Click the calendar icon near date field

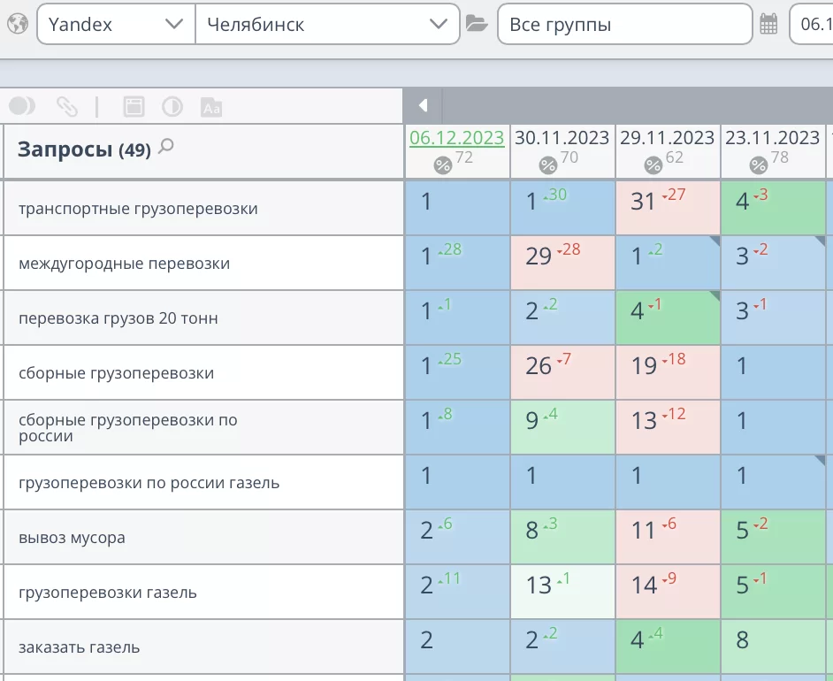(768, 25)
